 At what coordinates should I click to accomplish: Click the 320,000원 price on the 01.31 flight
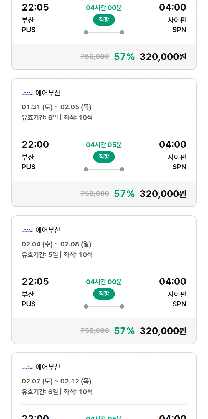tap(163, 194)
